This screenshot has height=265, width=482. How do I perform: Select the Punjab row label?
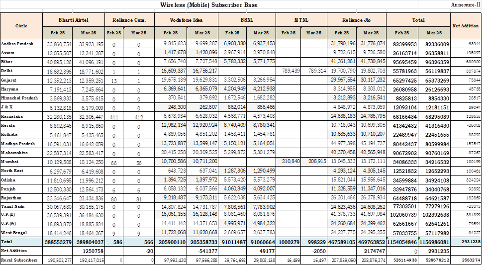coord(7,189)
